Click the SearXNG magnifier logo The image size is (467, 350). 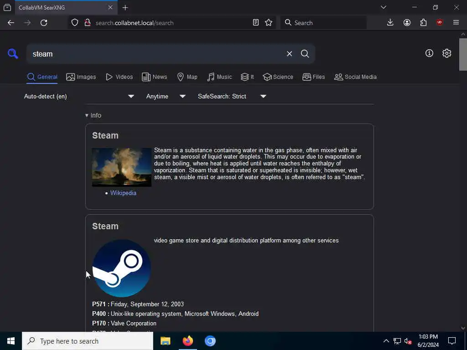click(x=13, y=54)
